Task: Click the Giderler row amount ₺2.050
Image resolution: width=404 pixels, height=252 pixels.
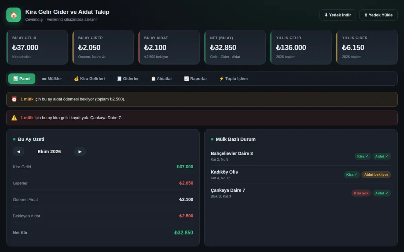Action: click(x=186, y=183)
